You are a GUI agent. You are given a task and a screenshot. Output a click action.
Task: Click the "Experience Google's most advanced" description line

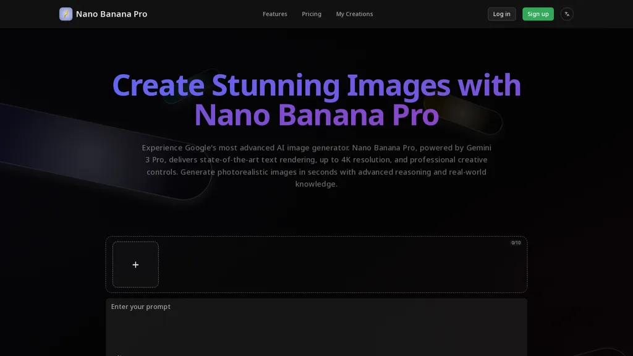point(246,148)
